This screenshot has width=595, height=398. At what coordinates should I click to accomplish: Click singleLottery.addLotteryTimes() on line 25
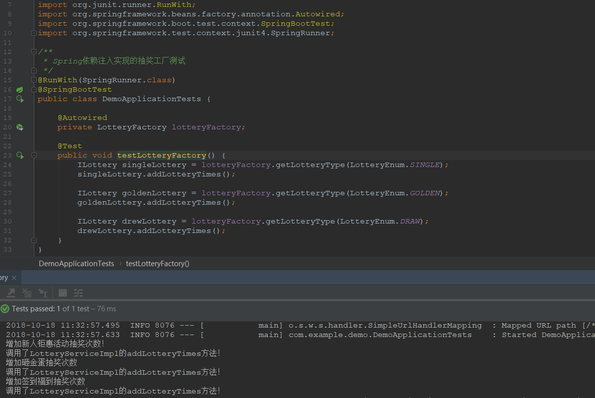coord(157,174)
